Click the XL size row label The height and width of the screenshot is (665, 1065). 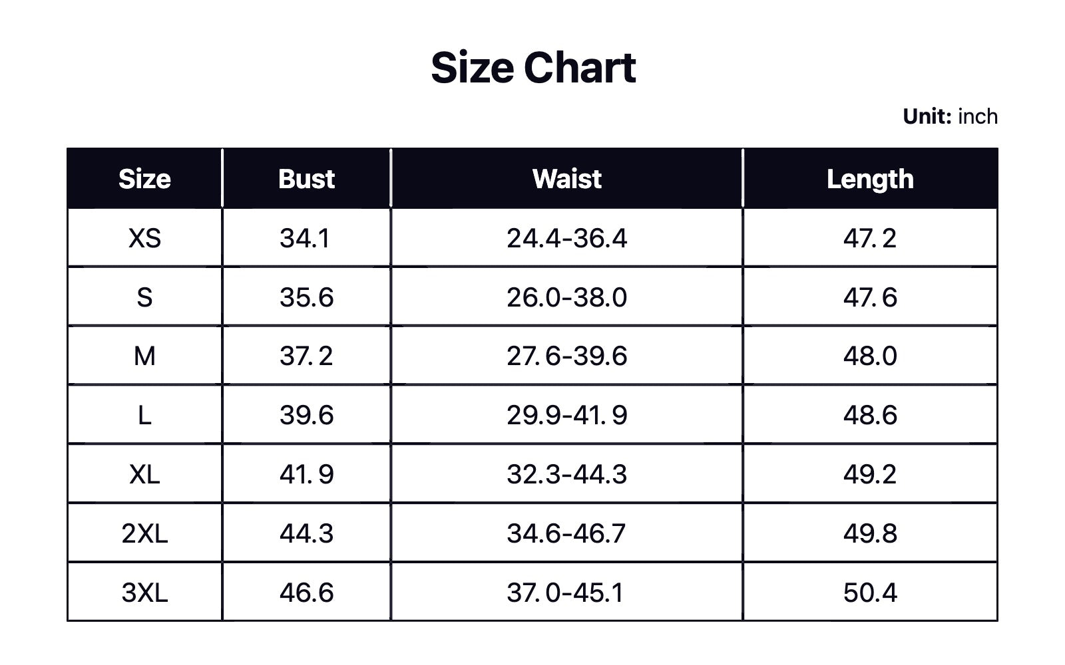pyautogui.click(x=144, y=475)
